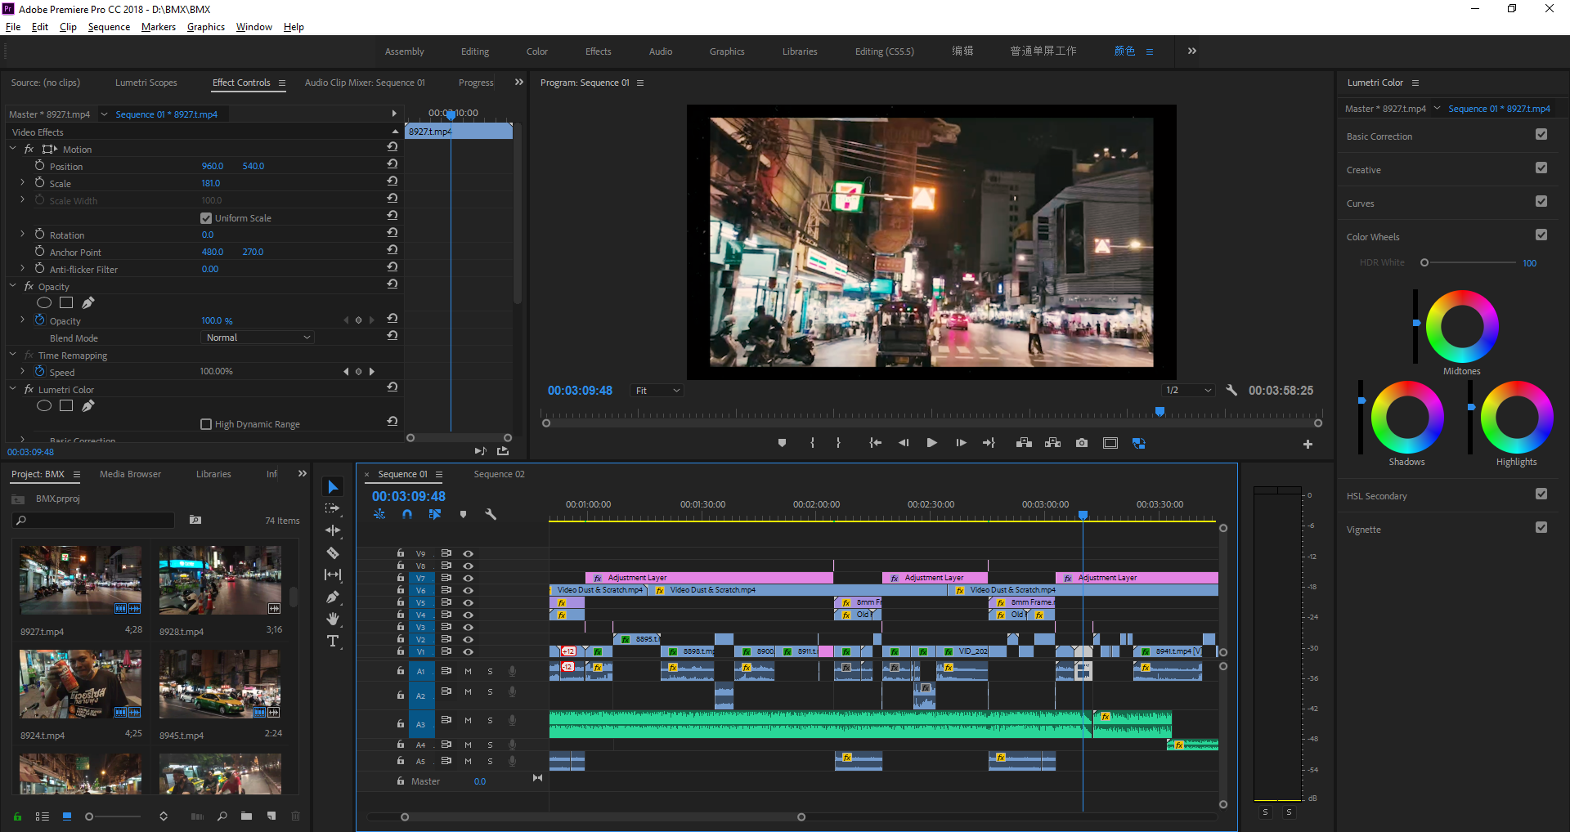The image size is (1570, 832).
Task: Enable High Dynamic Range checkbox
Action: click(x=206, y=424)
